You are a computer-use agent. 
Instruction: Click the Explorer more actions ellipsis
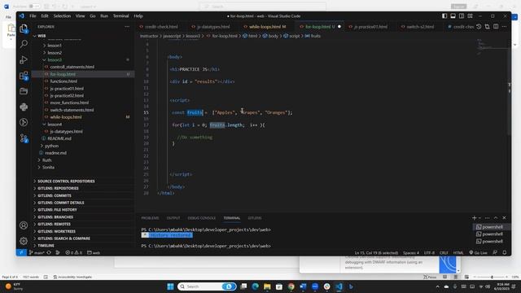pos(127,27)
